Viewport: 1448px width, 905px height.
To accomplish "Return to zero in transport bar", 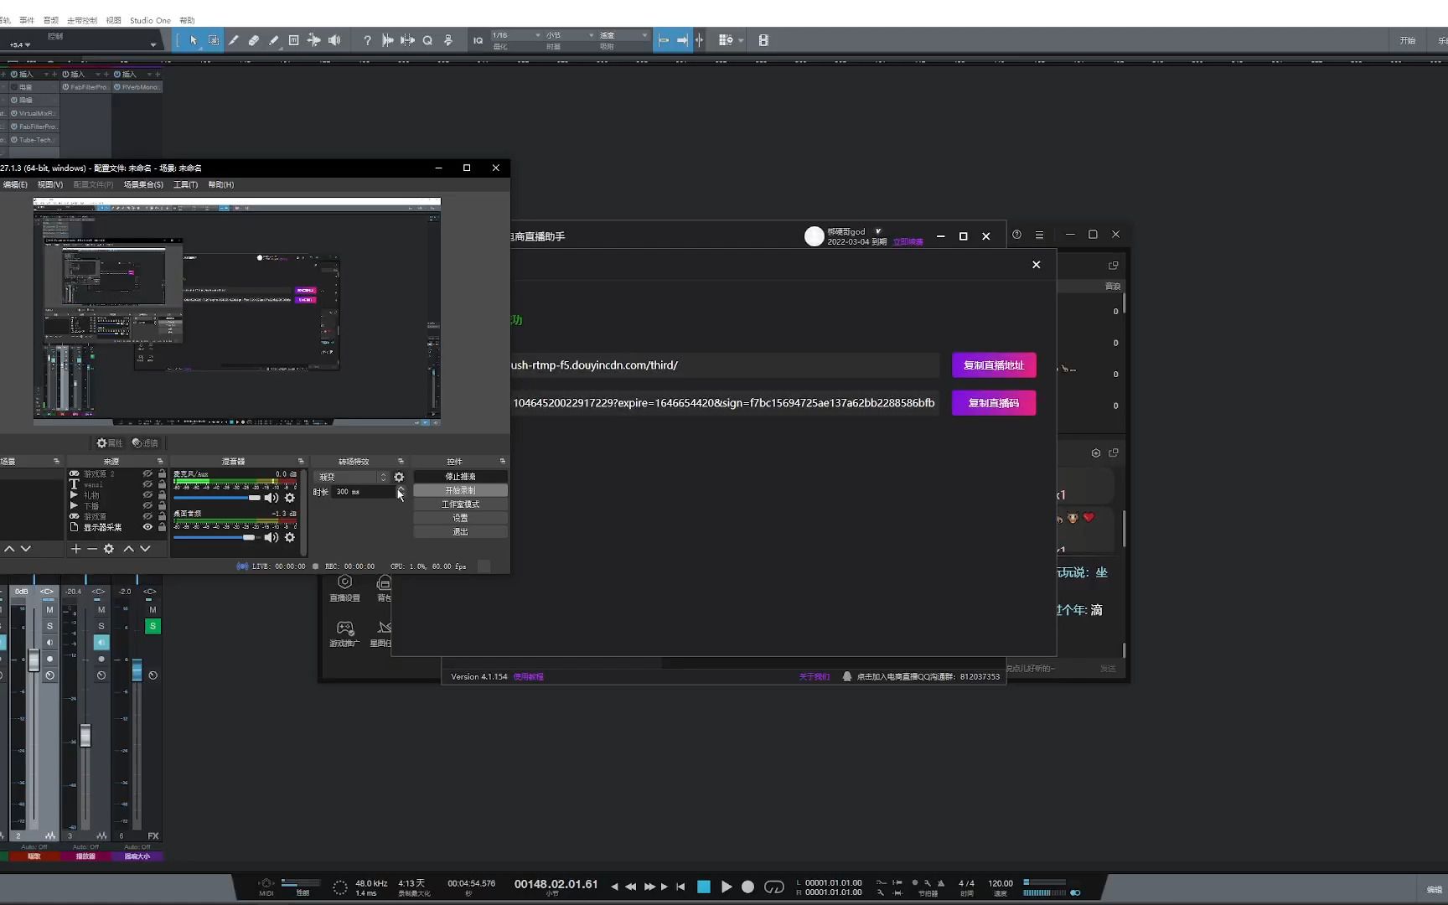I will [x=680, y=887].
